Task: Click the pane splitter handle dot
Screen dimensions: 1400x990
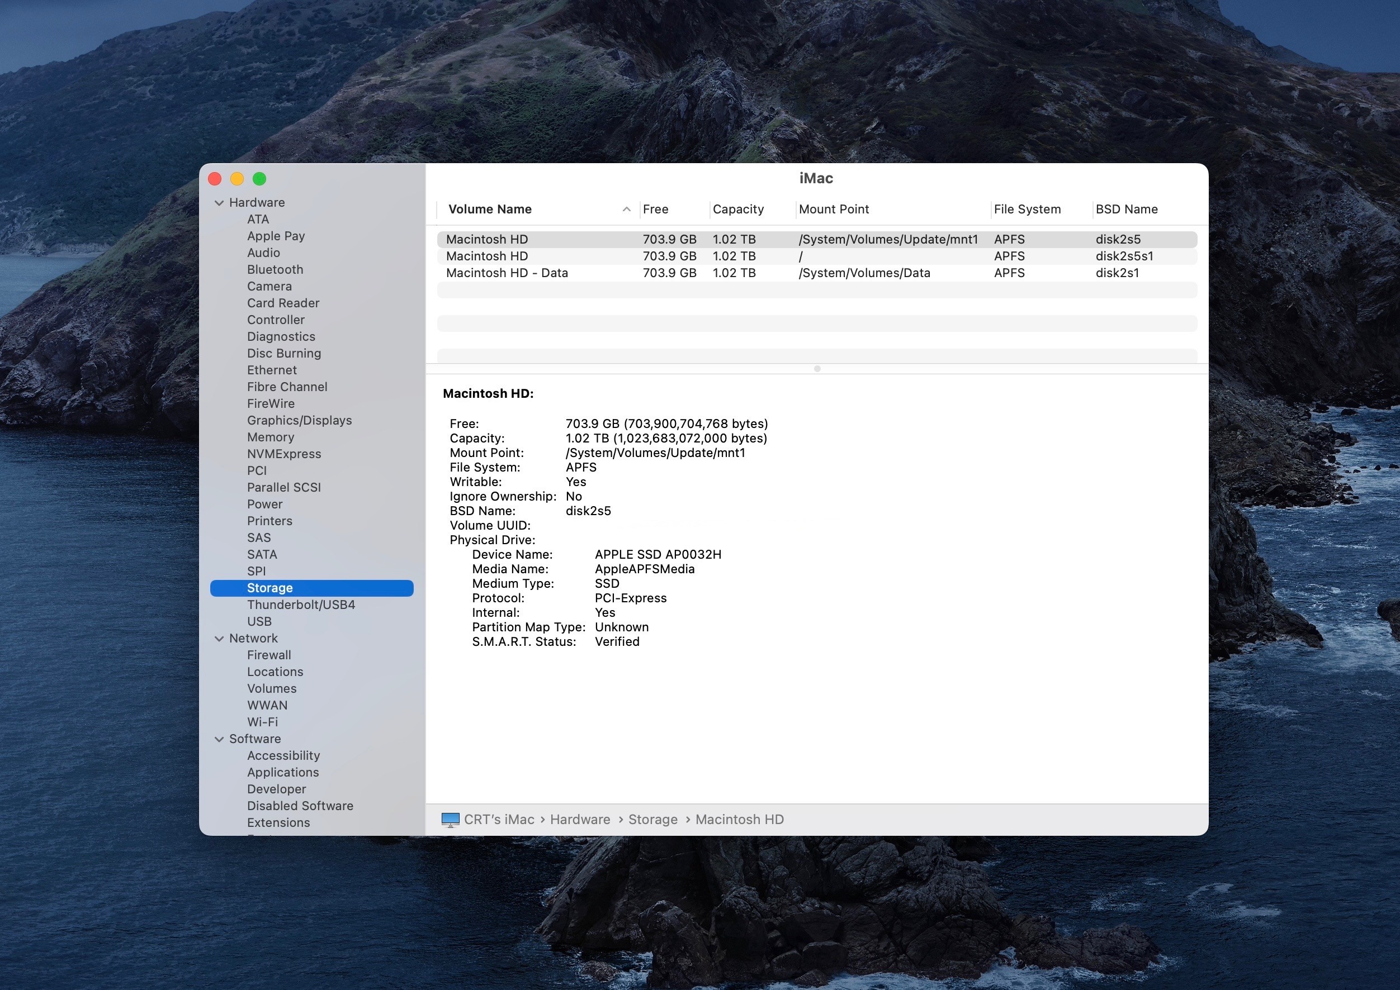Action: point(817,369)
